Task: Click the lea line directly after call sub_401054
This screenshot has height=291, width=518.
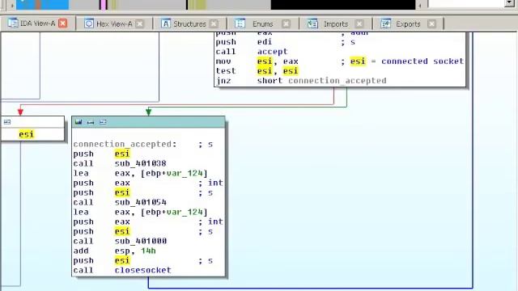Action: coord(140,212)
